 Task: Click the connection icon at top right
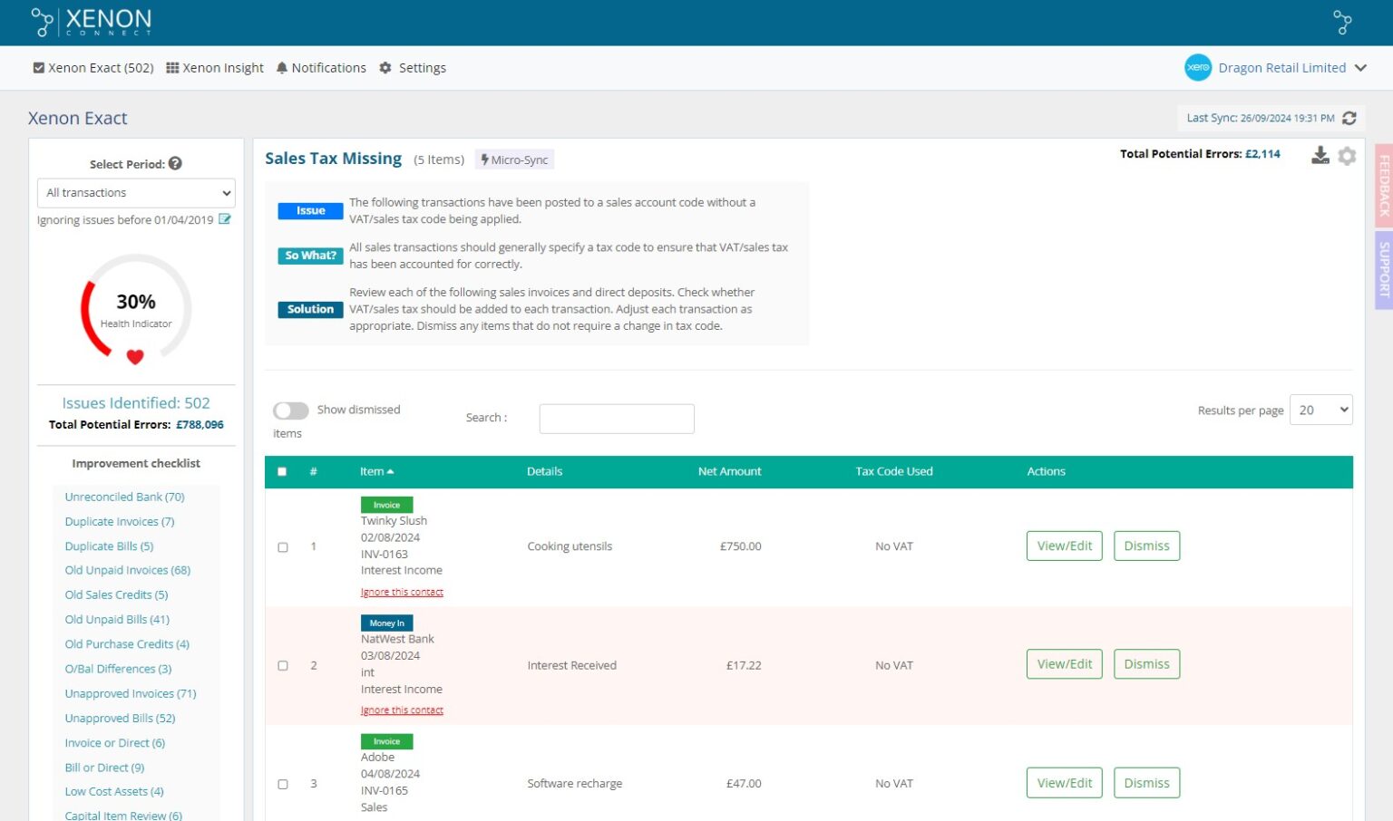click(1342, 22)
